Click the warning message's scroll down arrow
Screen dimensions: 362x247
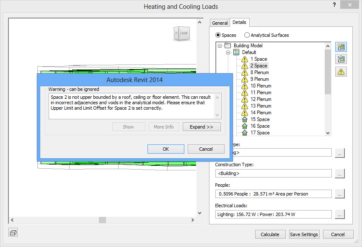point(217,115)
